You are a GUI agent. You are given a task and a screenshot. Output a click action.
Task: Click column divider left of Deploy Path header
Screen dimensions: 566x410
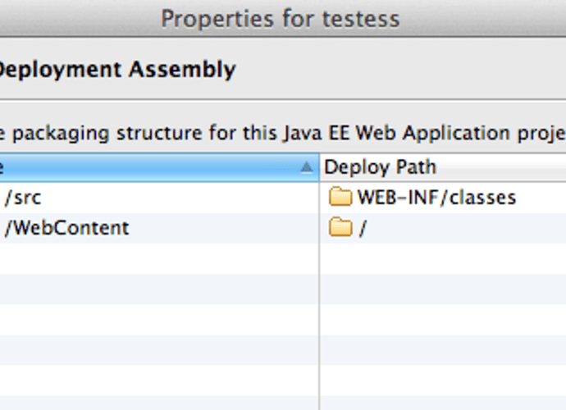coord(319,167)
